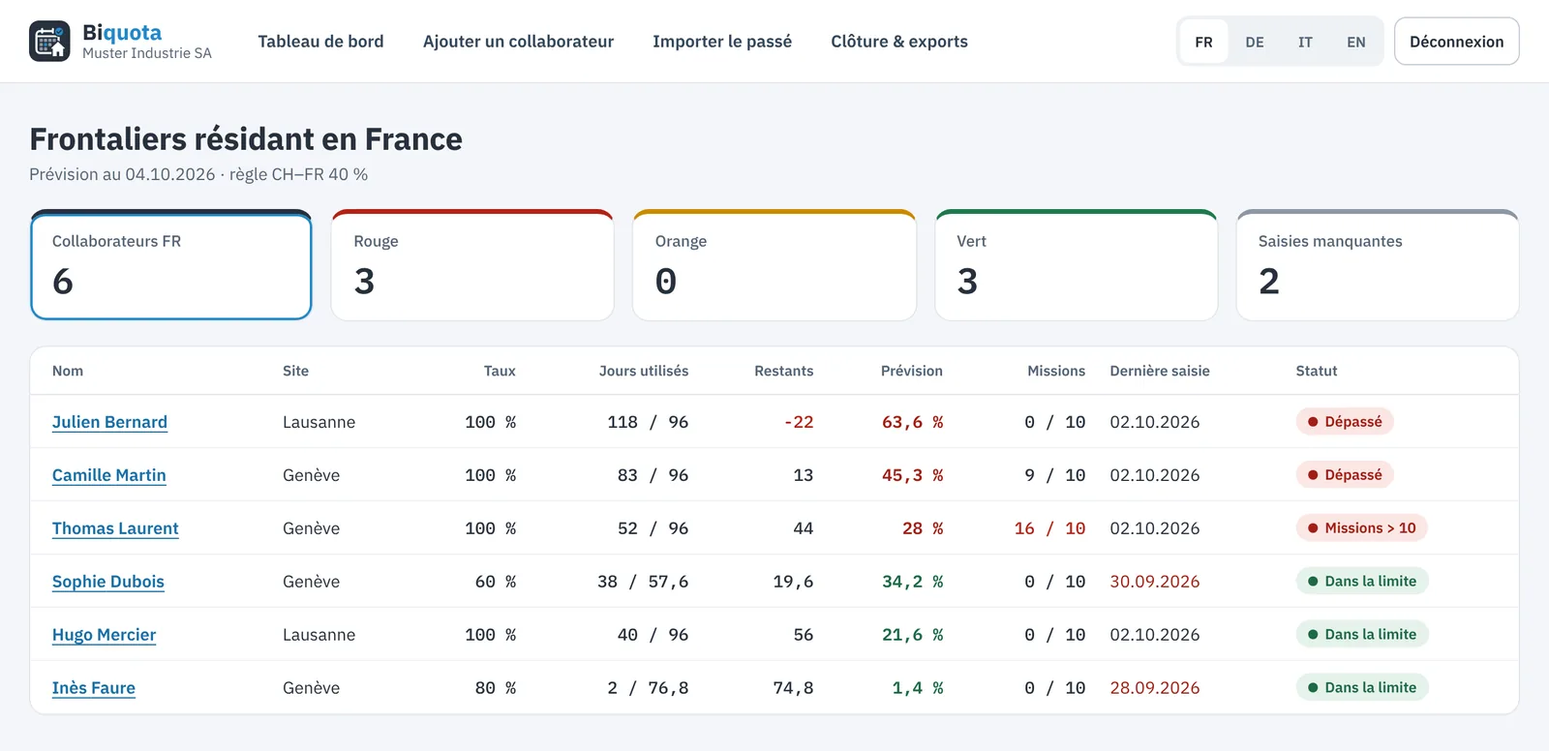The width and height of the screenshot is (1549, 751).
Task: Click the 38 / 57,6 days used value
Action: point(643,582)
